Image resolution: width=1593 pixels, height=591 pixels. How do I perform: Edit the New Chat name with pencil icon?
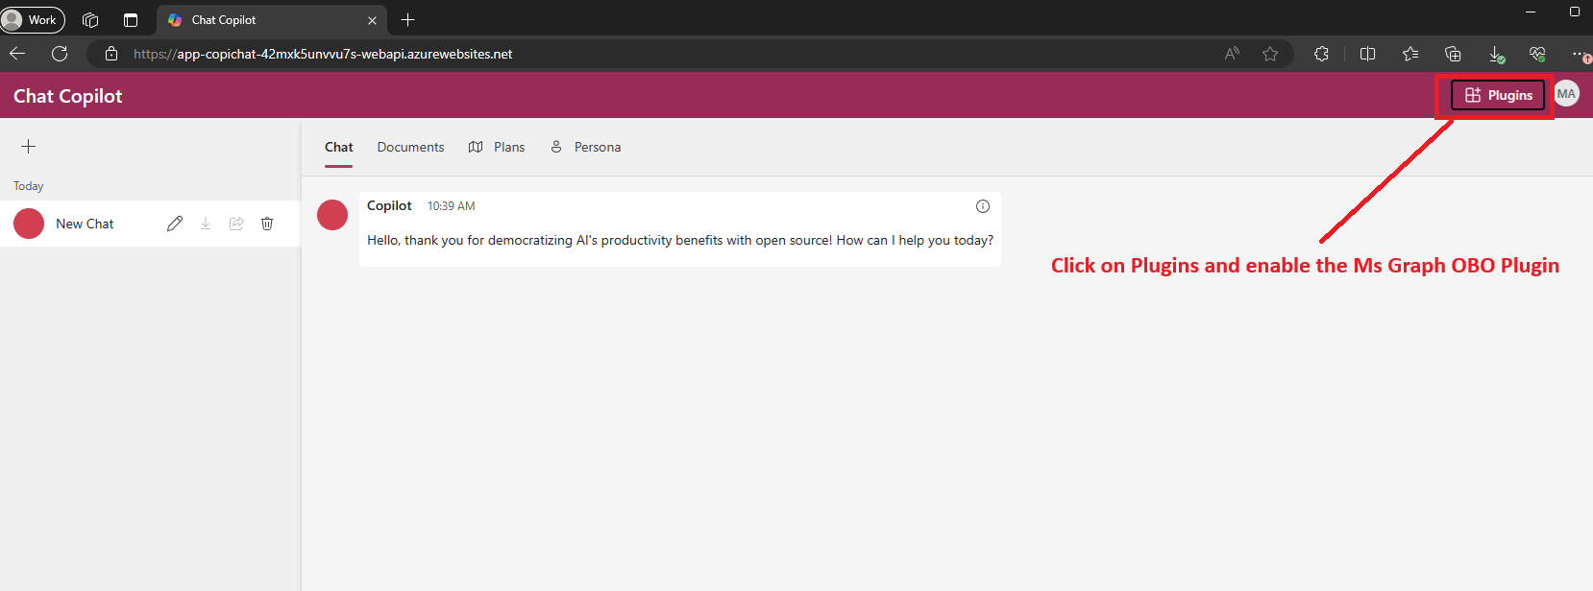(175, 224)
